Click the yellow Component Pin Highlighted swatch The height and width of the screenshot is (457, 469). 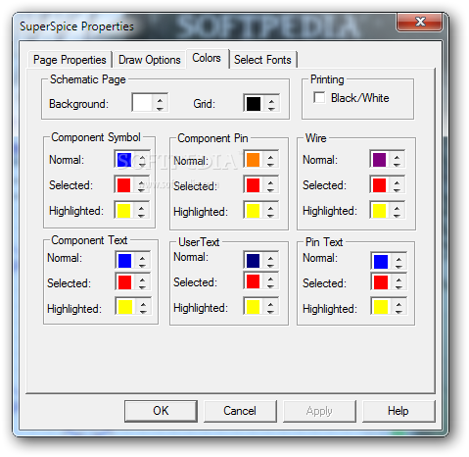253,211
